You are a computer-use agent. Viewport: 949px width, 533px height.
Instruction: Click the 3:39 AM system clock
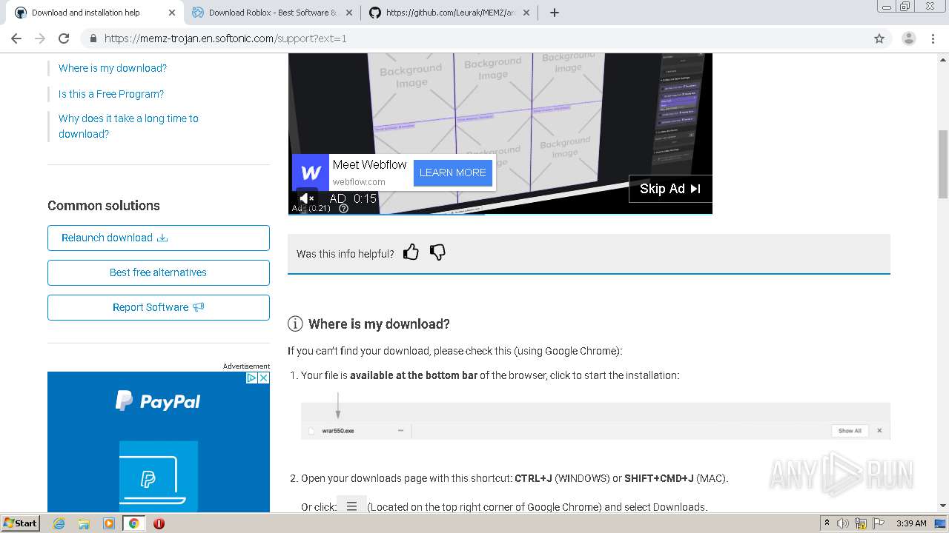(x=911, y=523)
